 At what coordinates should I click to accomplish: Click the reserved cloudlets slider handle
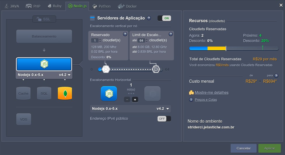(x=106, y=69)
